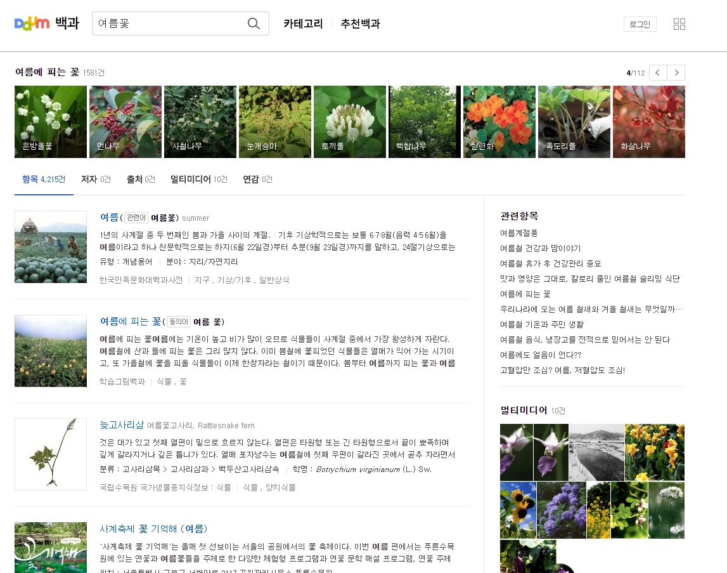Click the previous arrow on flower carousel
The height and width of the screenshot is (573, 727).
click(657, 72)
